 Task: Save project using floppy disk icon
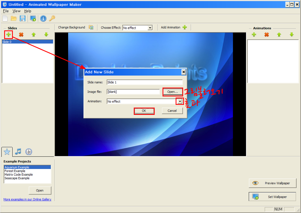click(23, 19)
